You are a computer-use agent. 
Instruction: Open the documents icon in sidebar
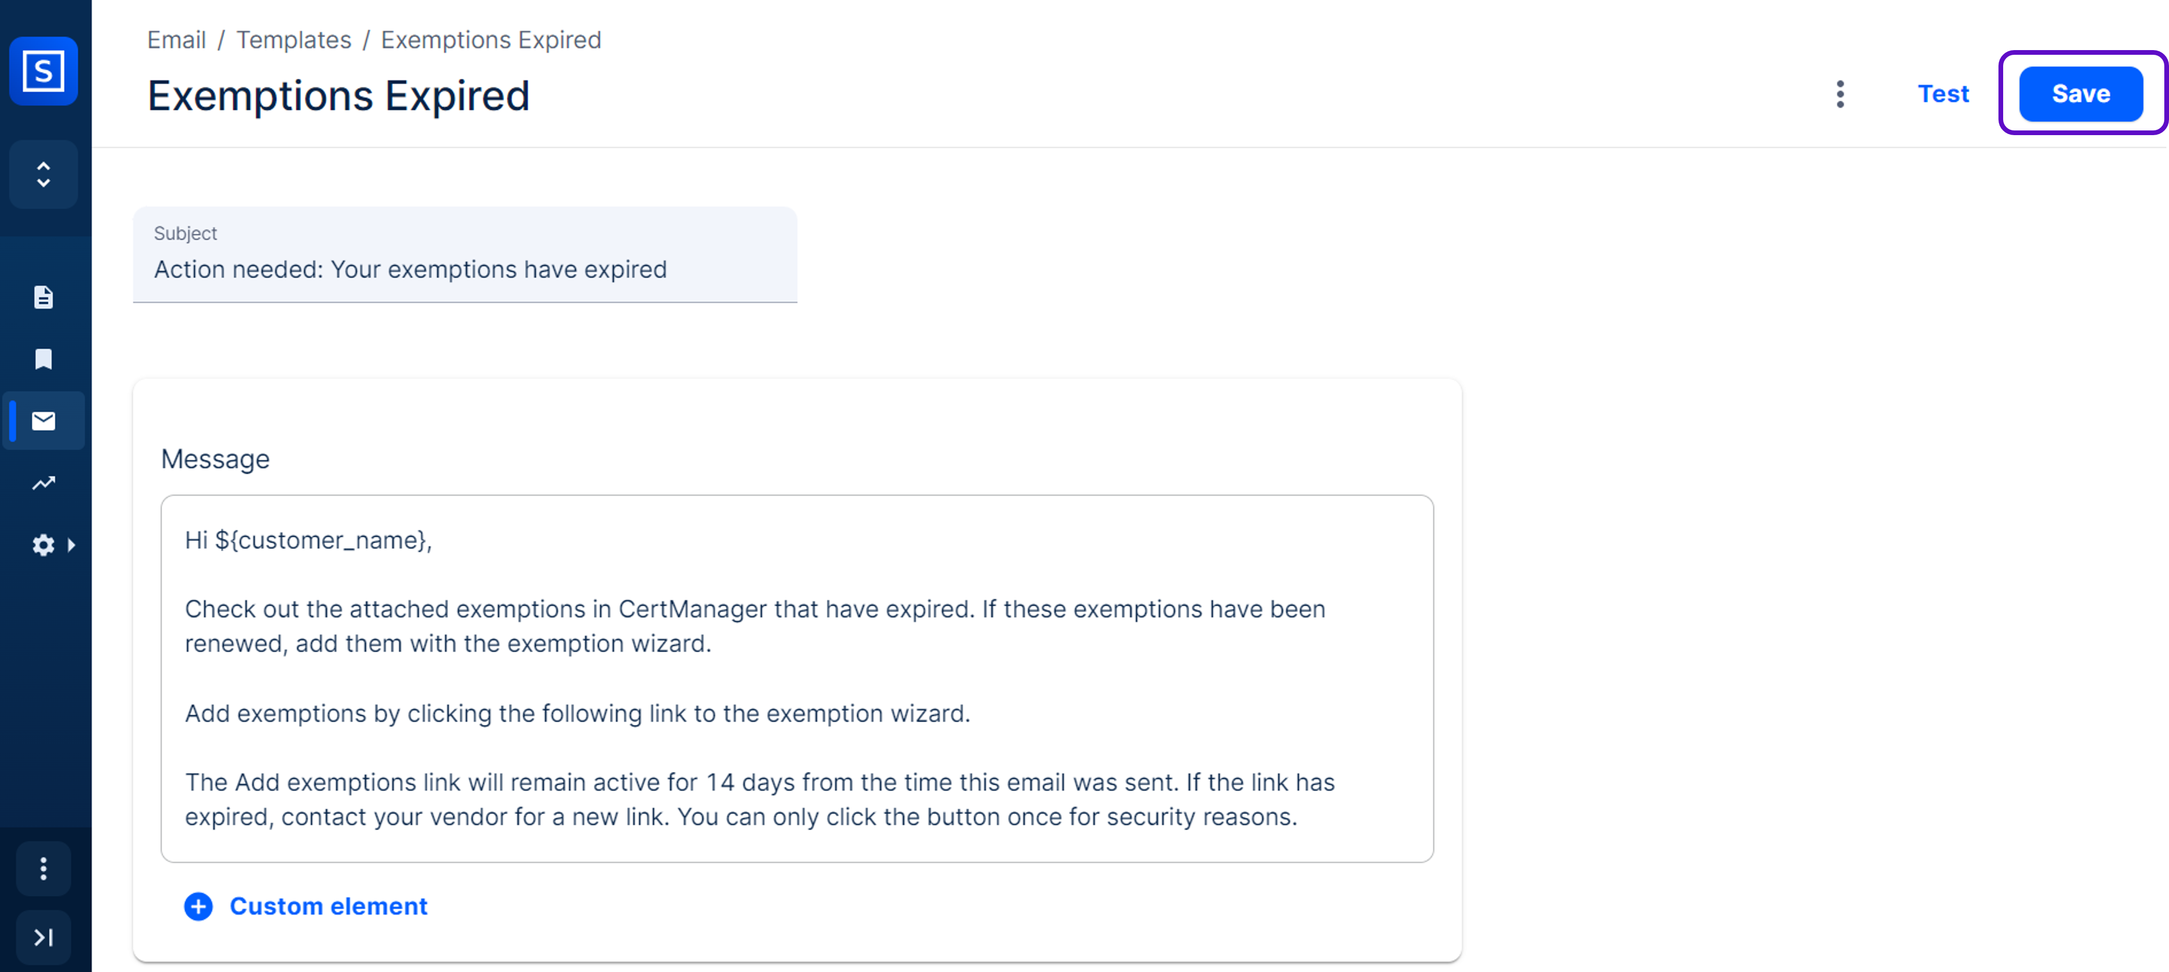44,297
